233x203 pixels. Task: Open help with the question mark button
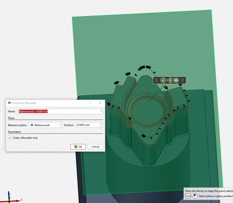90,103
